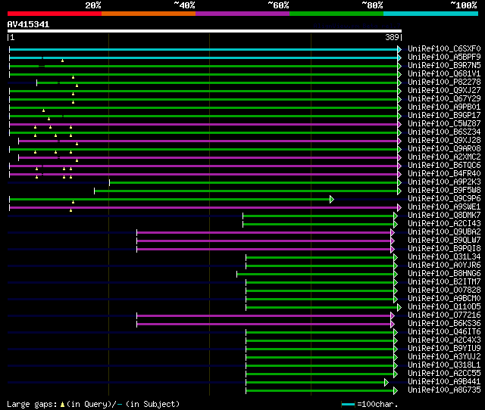Click the UniRef100_Q46IT6 label

[x=444, y=332]
